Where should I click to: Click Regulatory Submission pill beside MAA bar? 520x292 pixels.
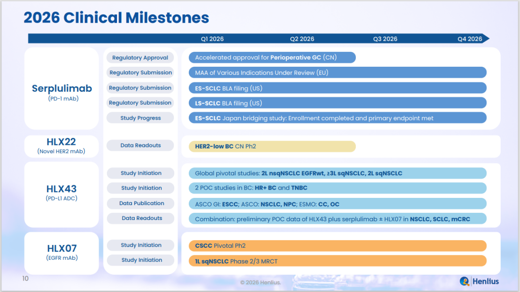coord(140,73)
